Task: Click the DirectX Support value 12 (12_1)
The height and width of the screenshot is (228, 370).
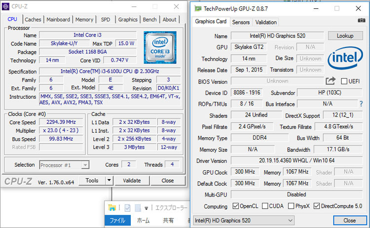Action: 343,115
